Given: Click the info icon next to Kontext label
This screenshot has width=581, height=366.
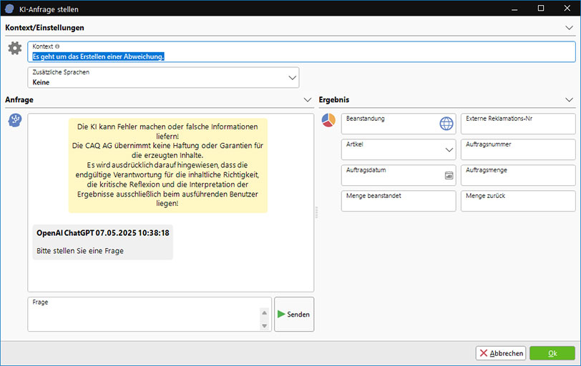Looking at the screenshot, I should pyautogui.click(x=57, y=46).
